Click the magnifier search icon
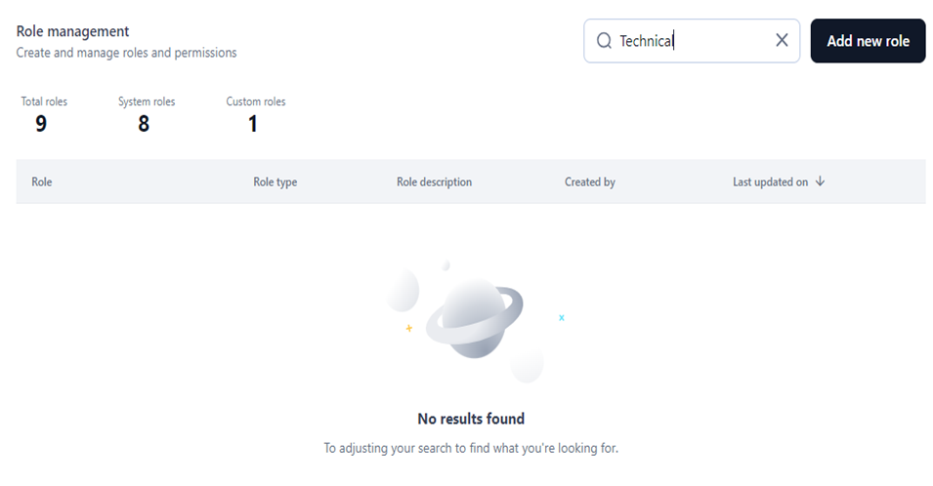Image resolution: width=933 pixels, height=486 pixels. 604,40
